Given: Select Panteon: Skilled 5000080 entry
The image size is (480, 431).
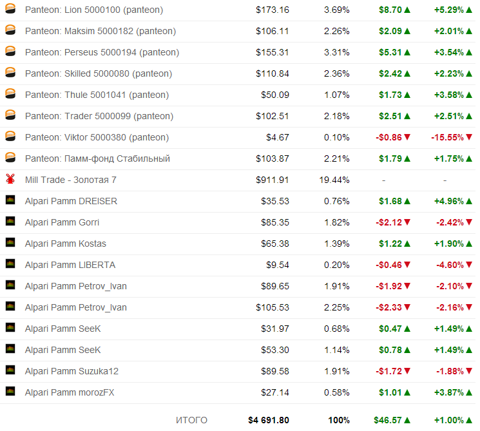Looking at the screenshot, I should point(99,74).
